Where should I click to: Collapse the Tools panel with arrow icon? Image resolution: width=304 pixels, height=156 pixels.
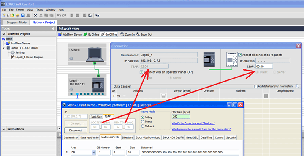click(53, 29)
